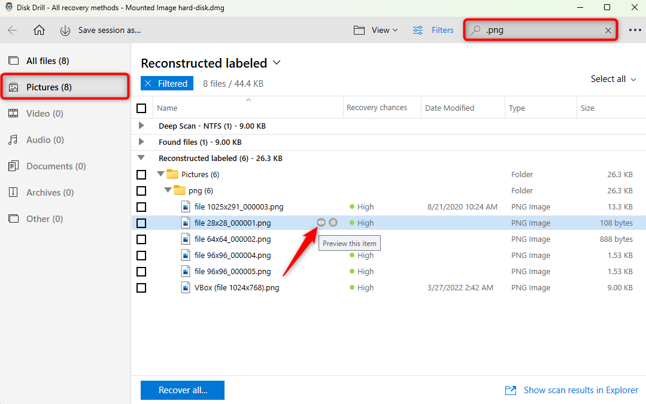Check the file 96x96_000005.png checkbox
The width and height of the screenshot is (646, 404).
pos(141,271)
